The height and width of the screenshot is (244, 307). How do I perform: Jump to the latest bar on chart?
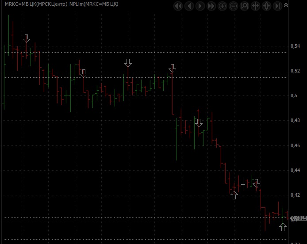(277, 6)
